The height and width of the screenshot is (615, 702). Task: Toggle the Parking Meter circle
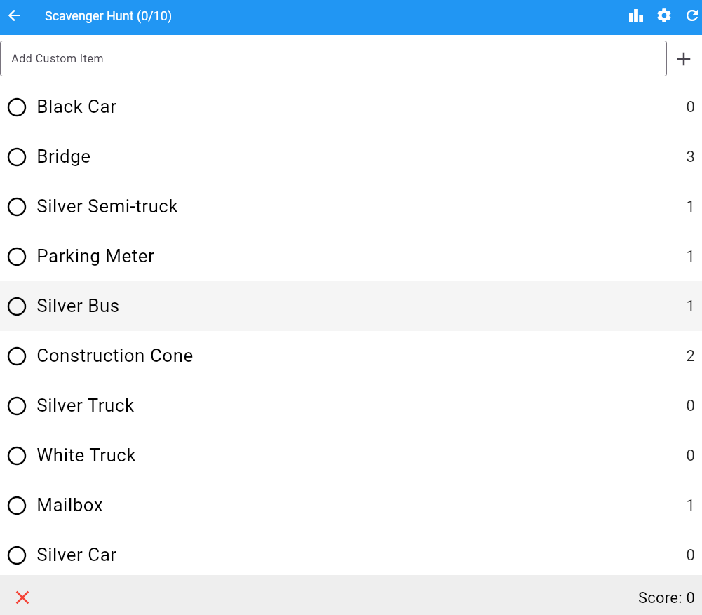(x=17, y=257)
